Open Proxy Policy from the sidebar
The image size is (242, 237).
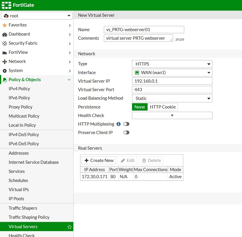tap(20, 107)
